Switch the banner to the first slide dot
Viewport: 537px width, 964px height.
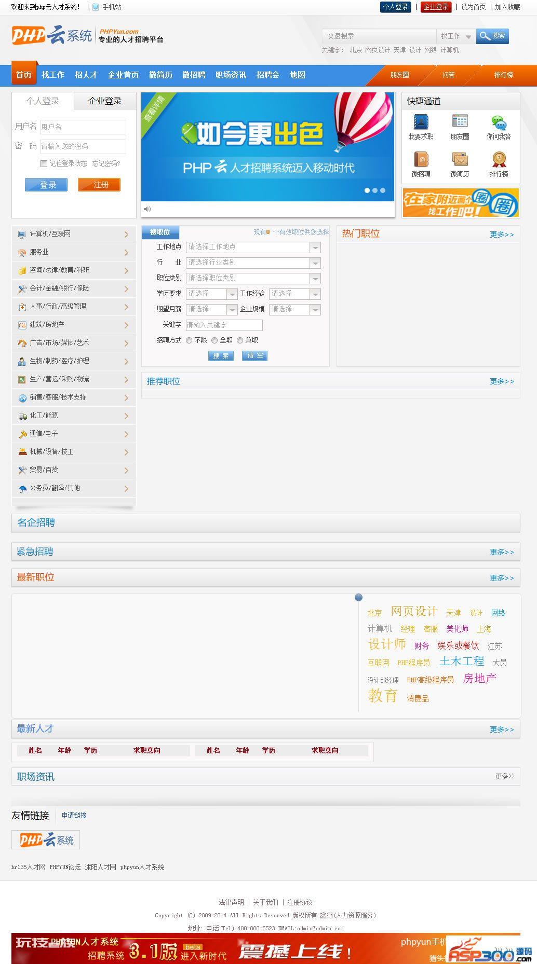pos(367,190)
